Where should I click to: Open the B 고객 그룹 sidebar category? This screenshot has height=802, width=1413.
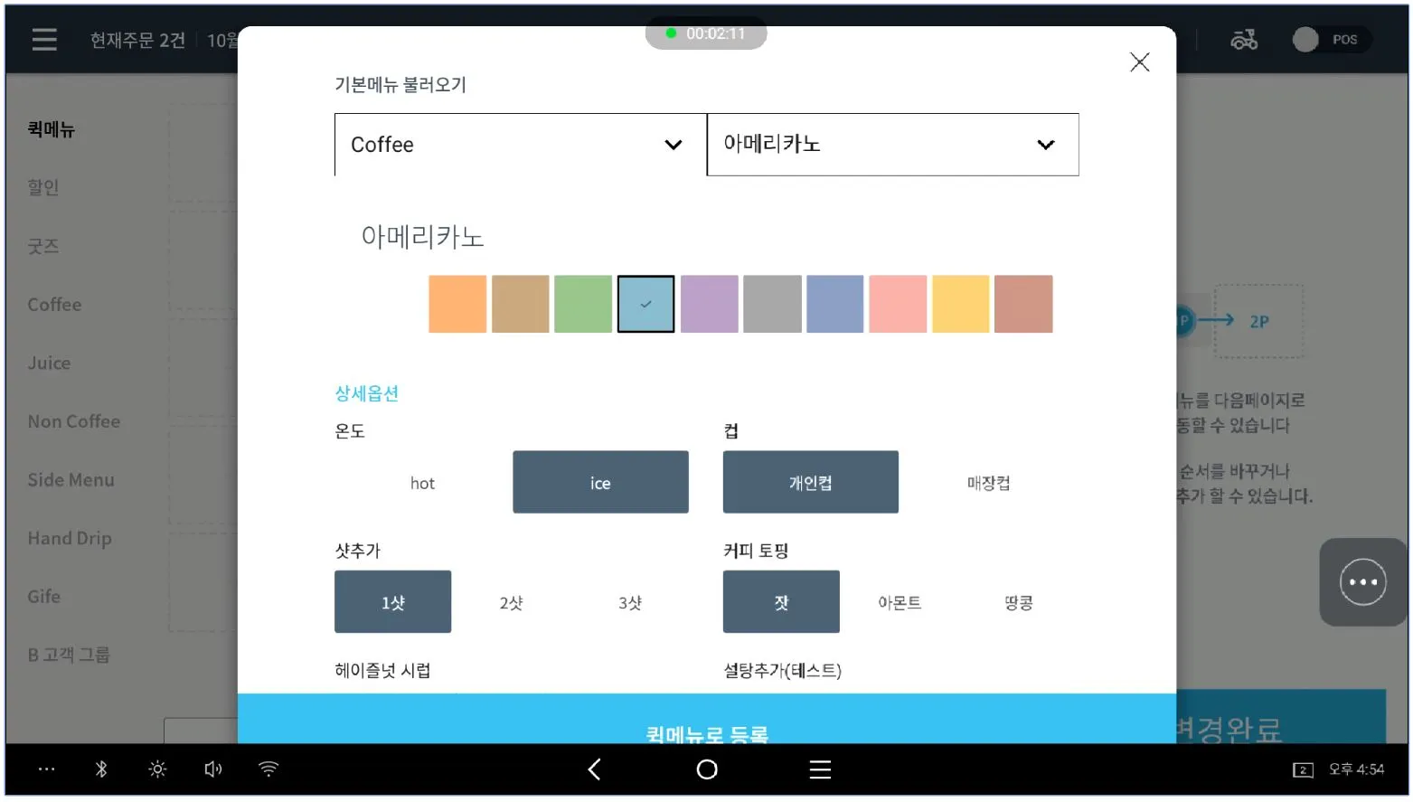click(x=69, y=655)
